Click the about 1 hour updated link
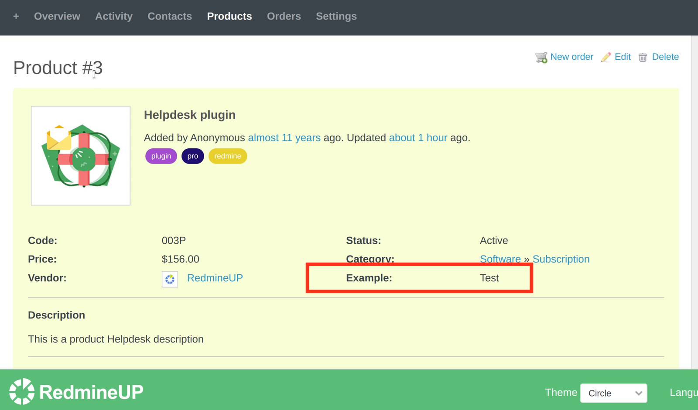This screenshot has height=410, width=698. [x=418, y=137]
